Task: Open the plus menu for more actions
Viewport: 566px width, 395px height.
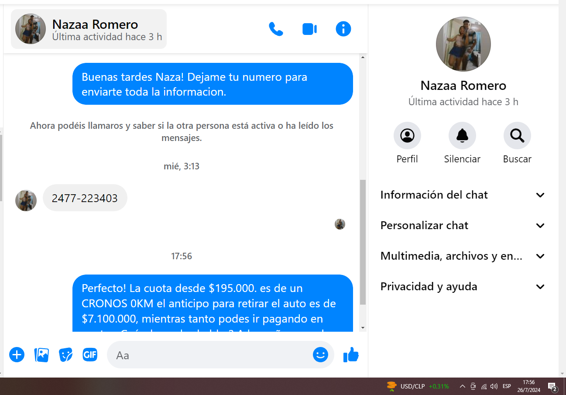Action: (x=17, y=355)
